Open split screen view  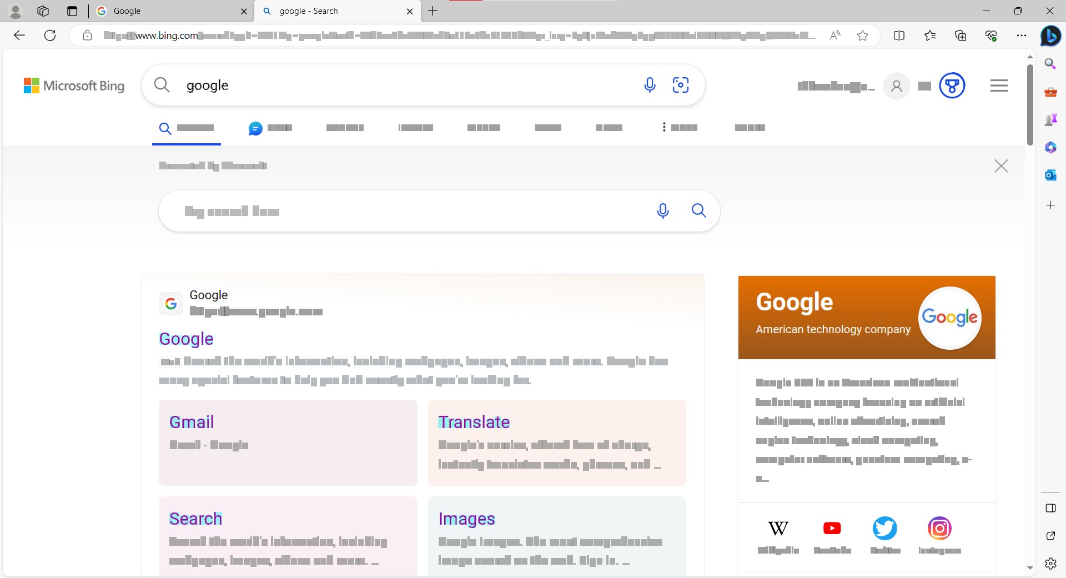899,36
